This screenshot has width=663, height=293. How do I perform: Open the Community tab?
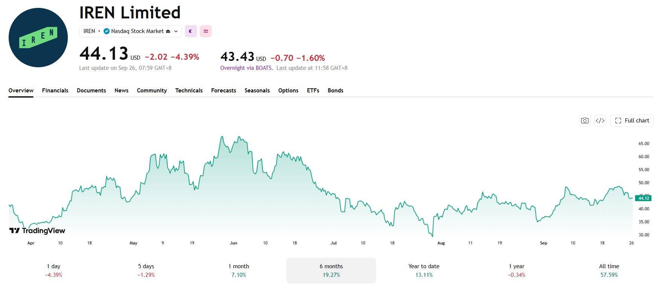click(x=152, y=91)
